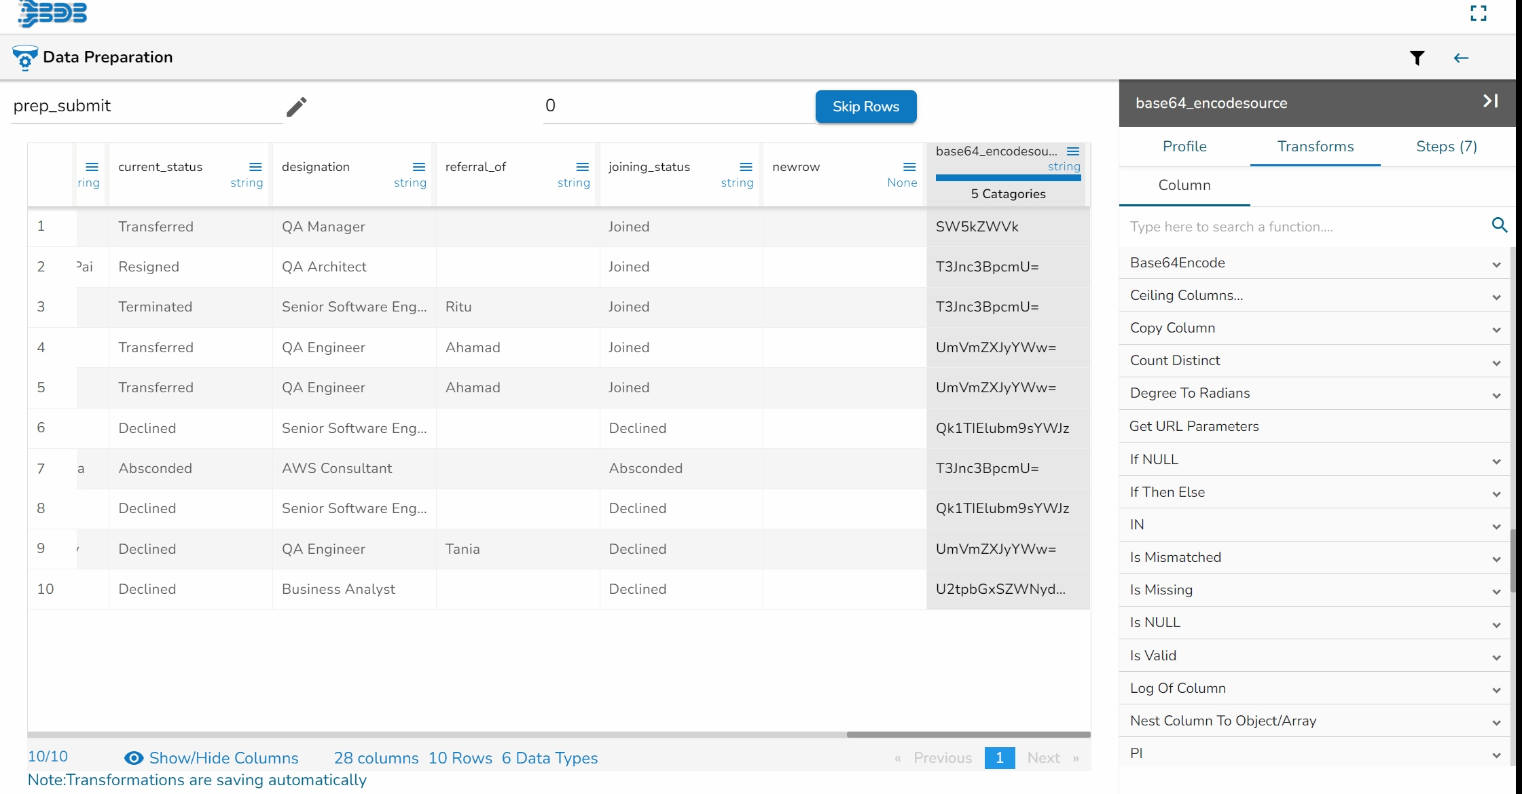This screenshot has width=1522, height=794.
Task: Click the pencil icon to edit prep_submit
Action: [296, 107]
